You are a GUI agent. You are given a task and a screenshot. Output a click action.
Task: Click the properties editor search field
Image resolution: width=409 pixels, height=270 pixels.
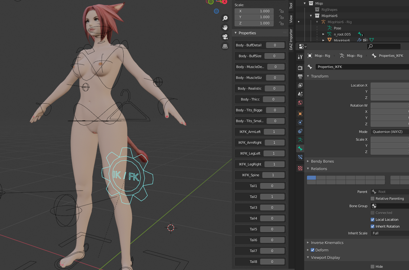[384, 46]
